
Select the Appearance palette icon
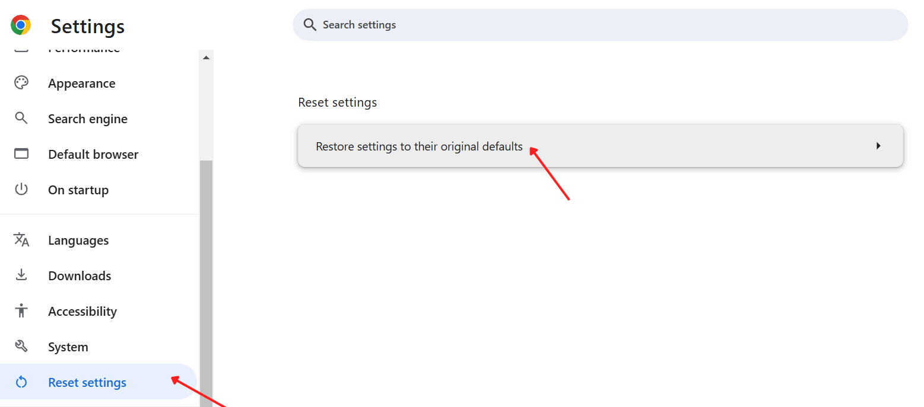pos(21,83)
